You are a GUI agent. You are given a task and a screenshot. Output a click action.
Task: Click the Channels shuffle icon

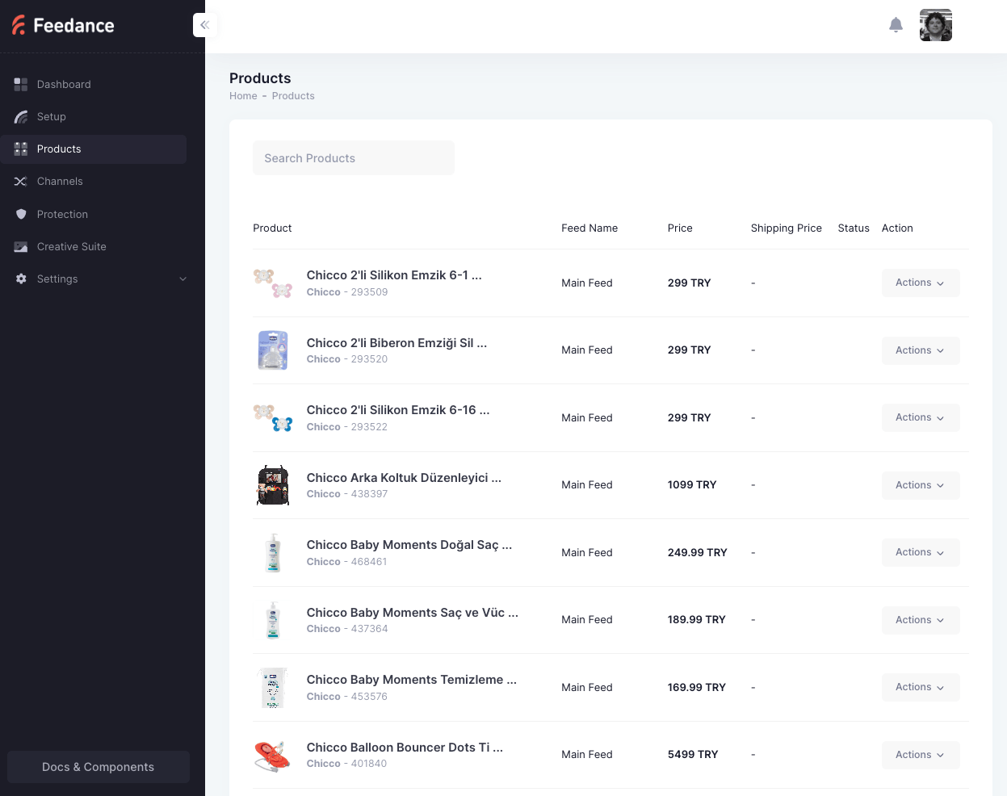tap(21, 182)
